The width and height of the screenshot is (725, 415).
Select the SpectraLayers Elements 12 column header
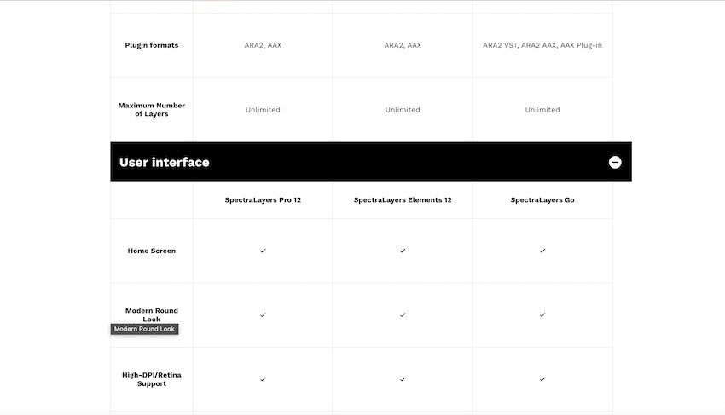click(x=403, y=200)
